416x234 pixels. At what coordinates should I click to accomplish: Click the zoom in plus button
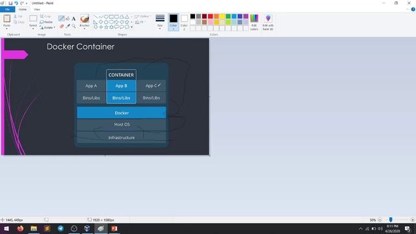pyautogui.click(x=412, y=220)
